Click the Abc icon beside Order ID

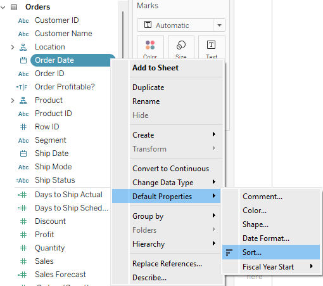(23, 74)
